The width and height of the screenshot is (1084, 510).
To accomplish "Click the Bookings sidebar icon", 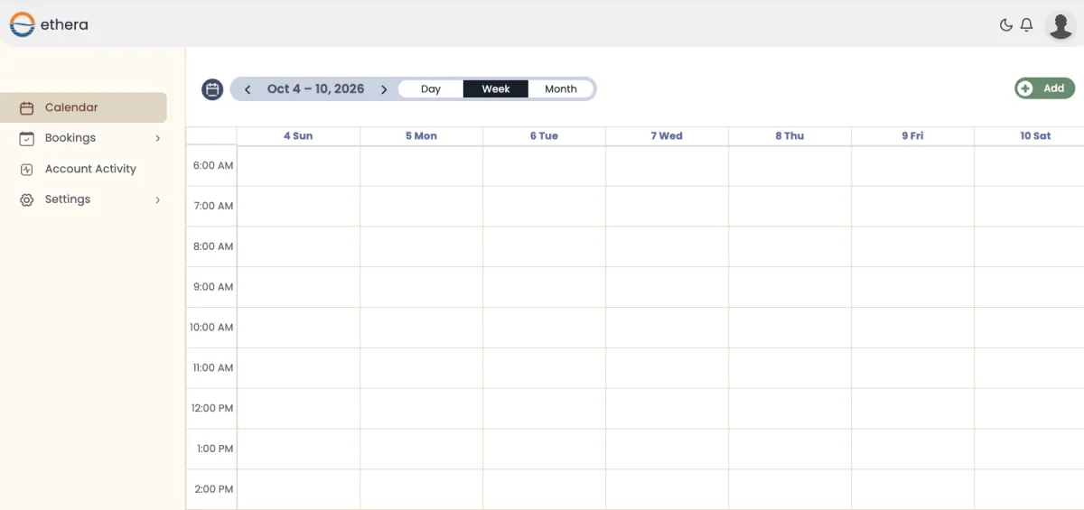I will pos(27,138).
